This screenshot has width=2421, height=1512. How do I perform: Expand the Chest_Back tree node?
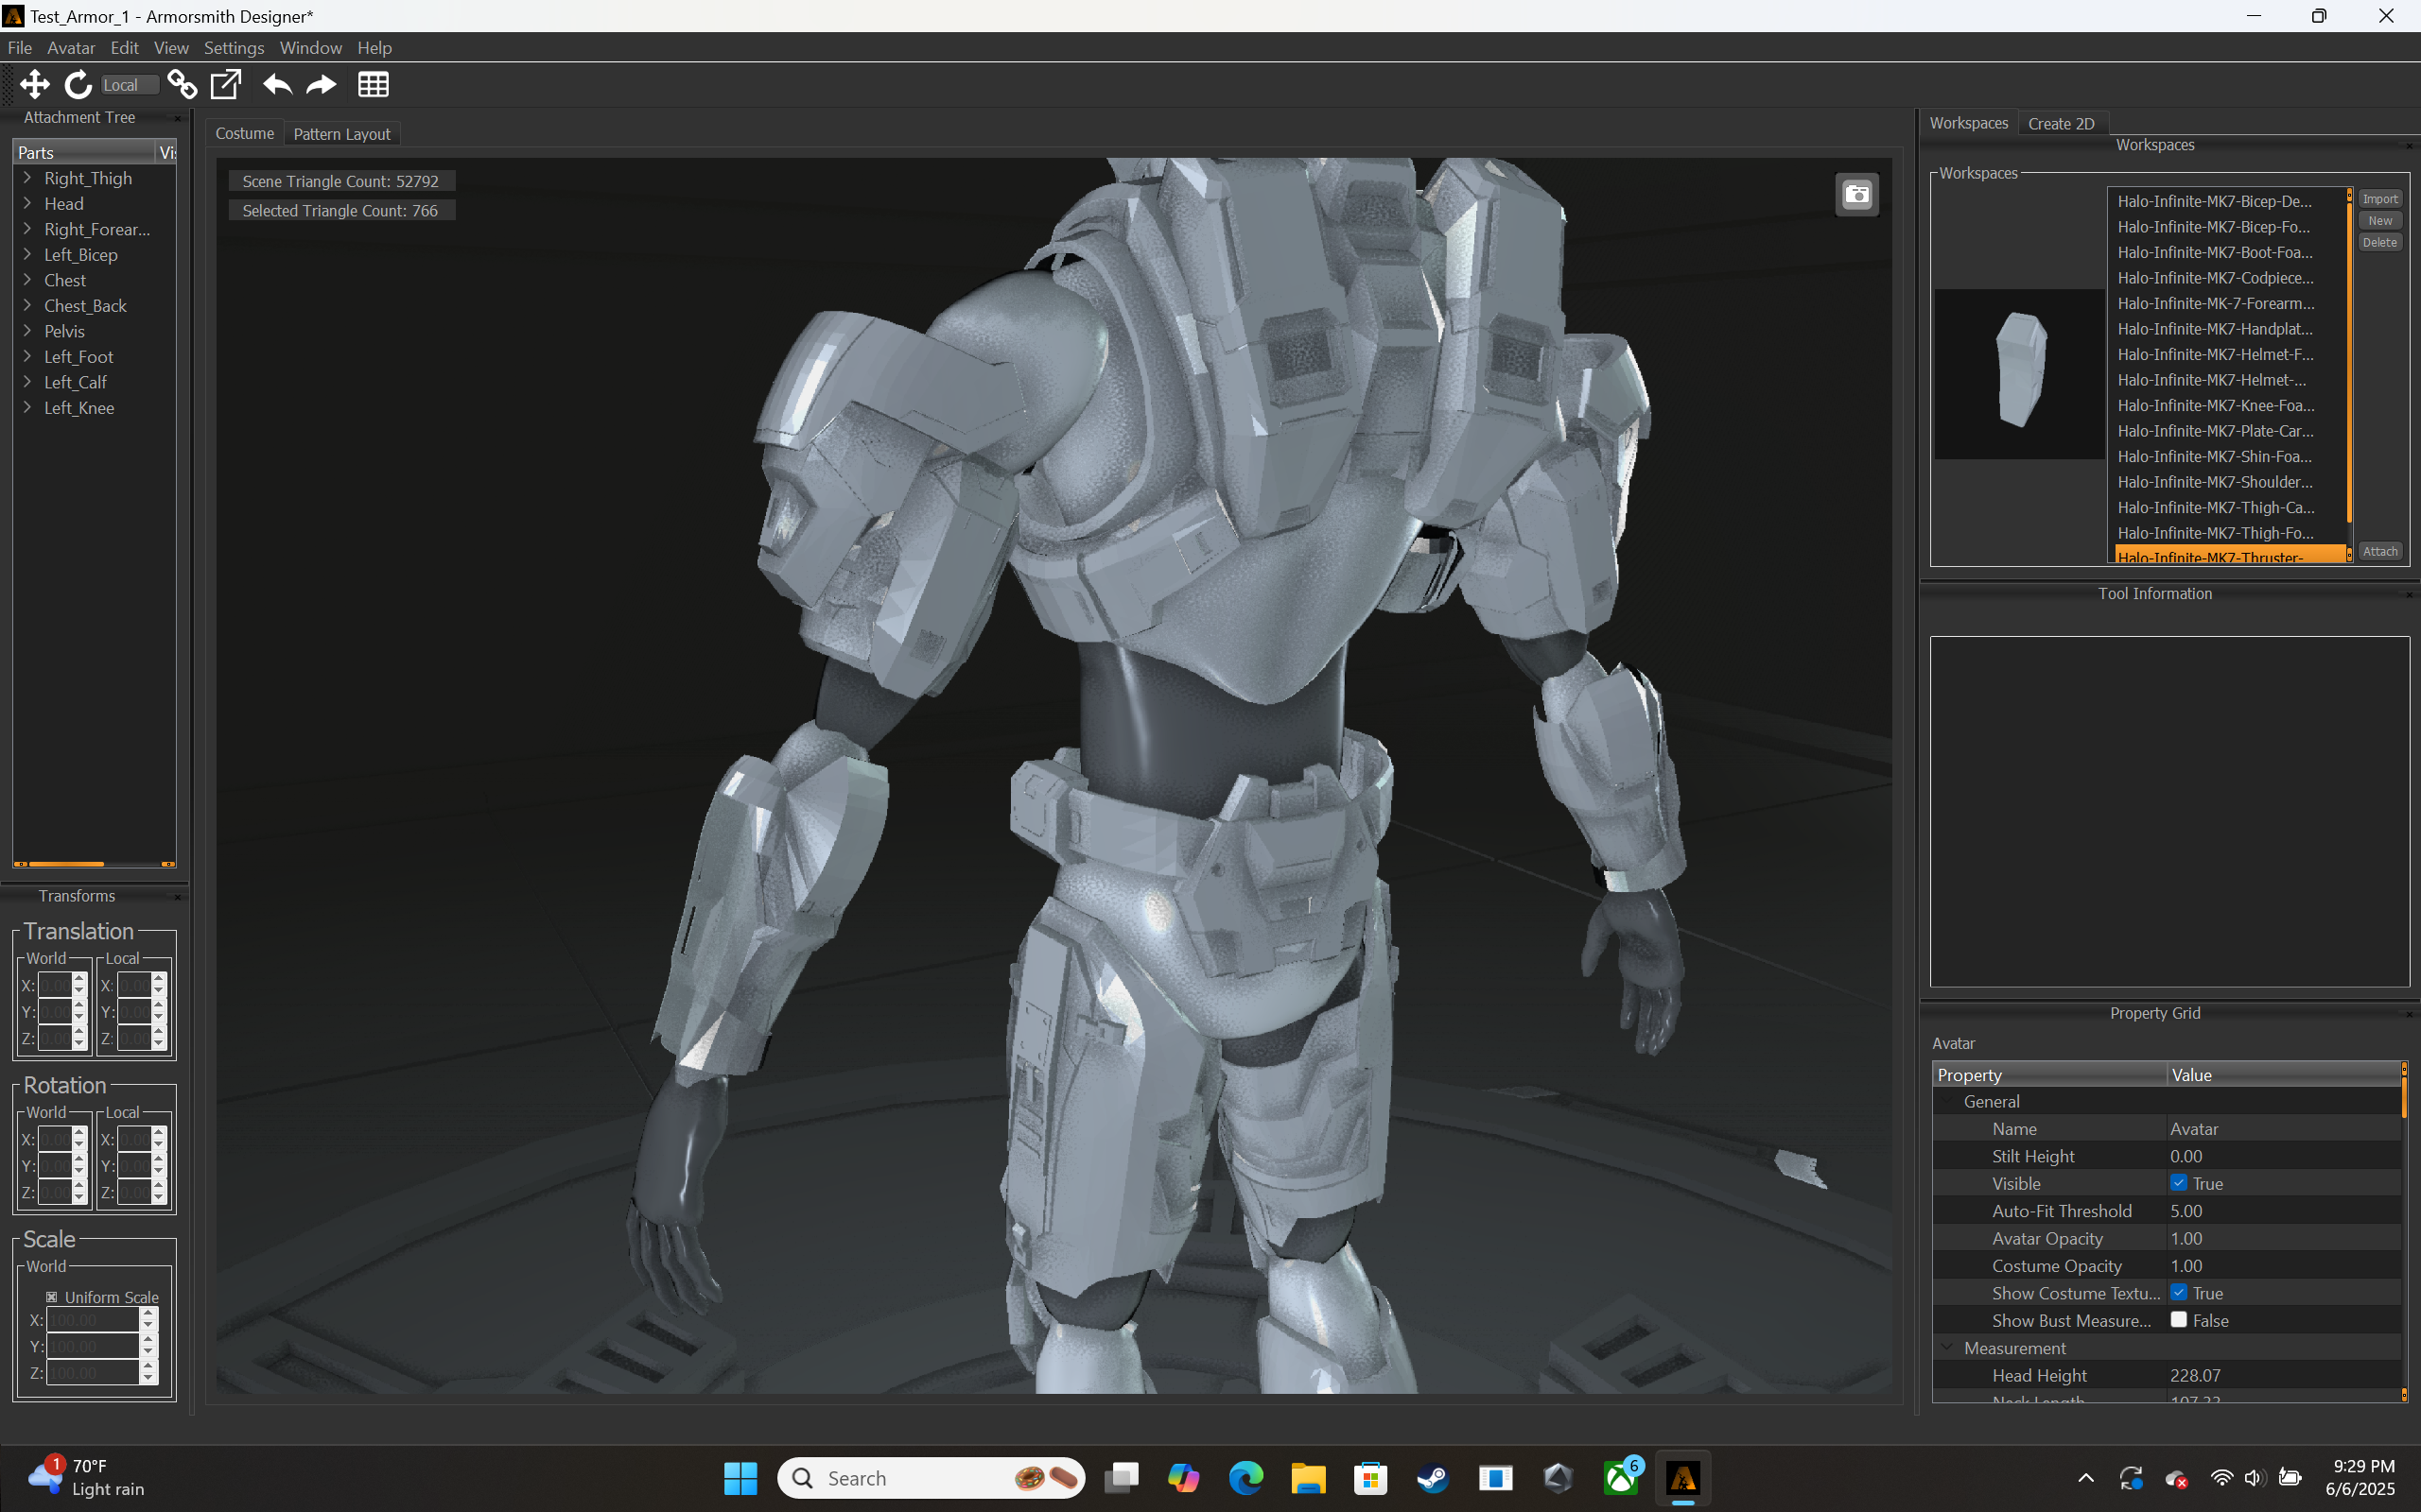point(28,306)
